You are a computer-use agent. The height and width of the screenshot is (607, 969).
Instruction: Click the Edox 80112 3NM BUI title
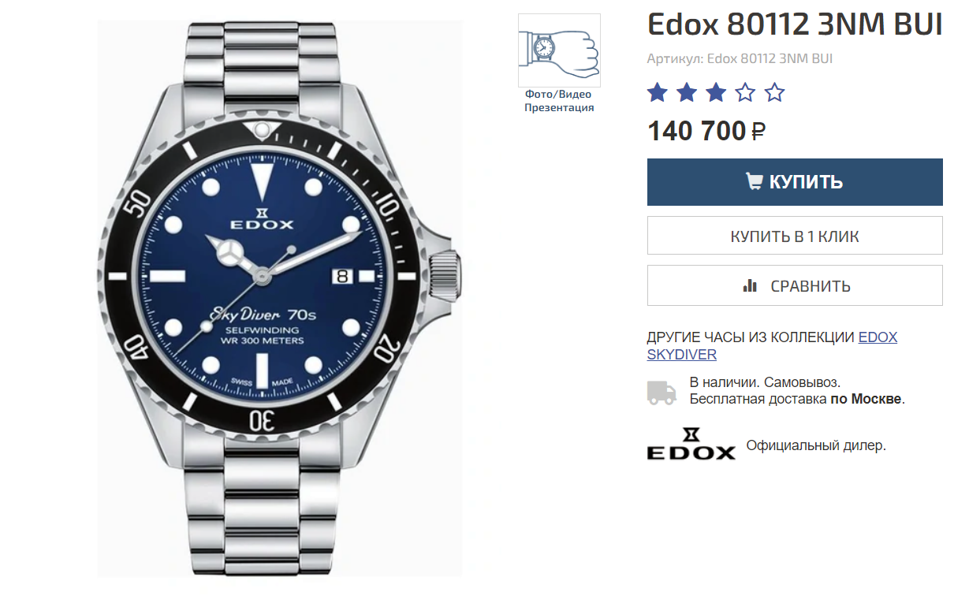point(795,25)
